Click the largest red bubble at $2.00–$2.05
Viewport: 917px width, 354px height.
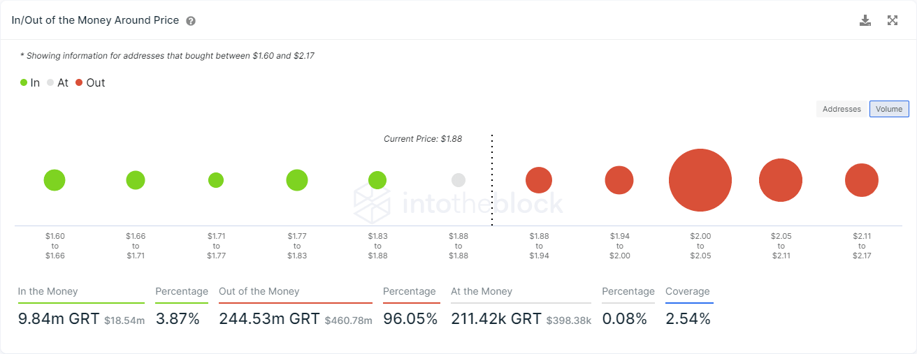click(x=700, y=180)
